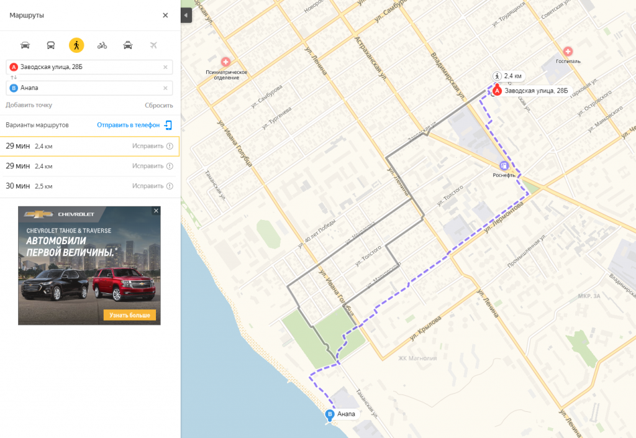636x438 pixels.
Task: Click the Психиатрическое отделение map icon
Action: [x=225, y=62]
